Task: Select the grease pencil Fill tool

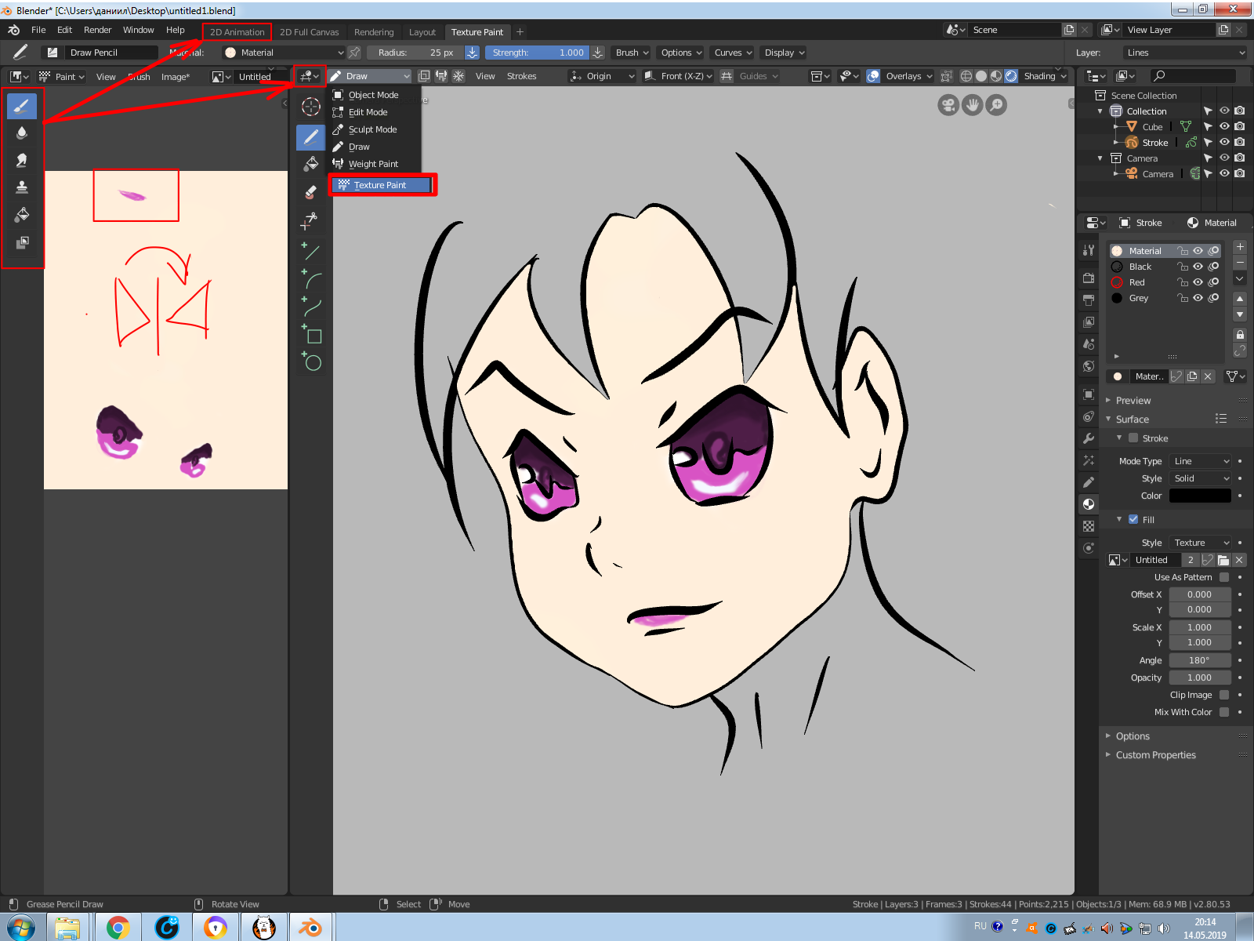Action: coord(311,165)
